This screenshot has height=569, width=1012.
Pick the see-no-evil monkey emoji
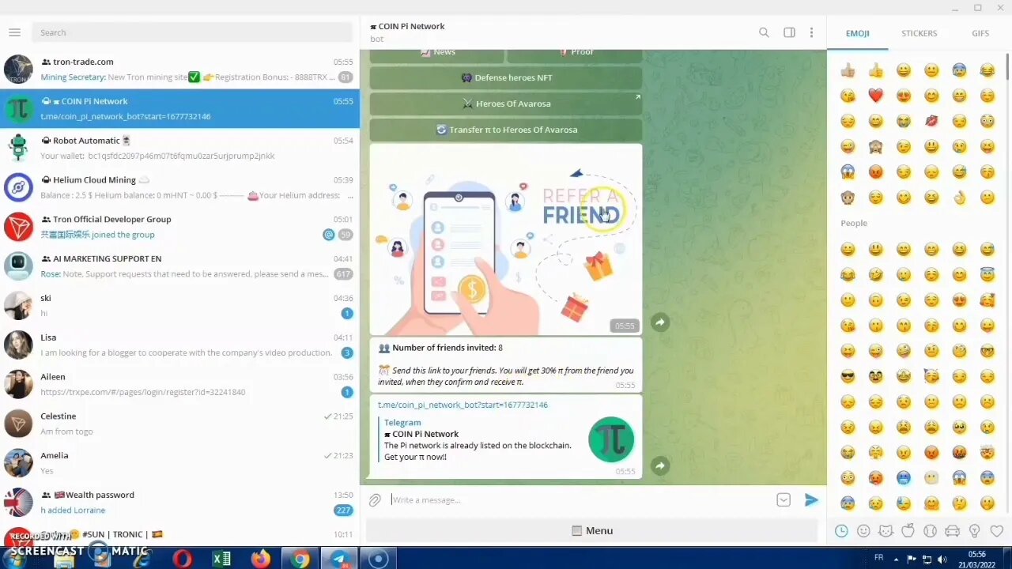(875, 146)
